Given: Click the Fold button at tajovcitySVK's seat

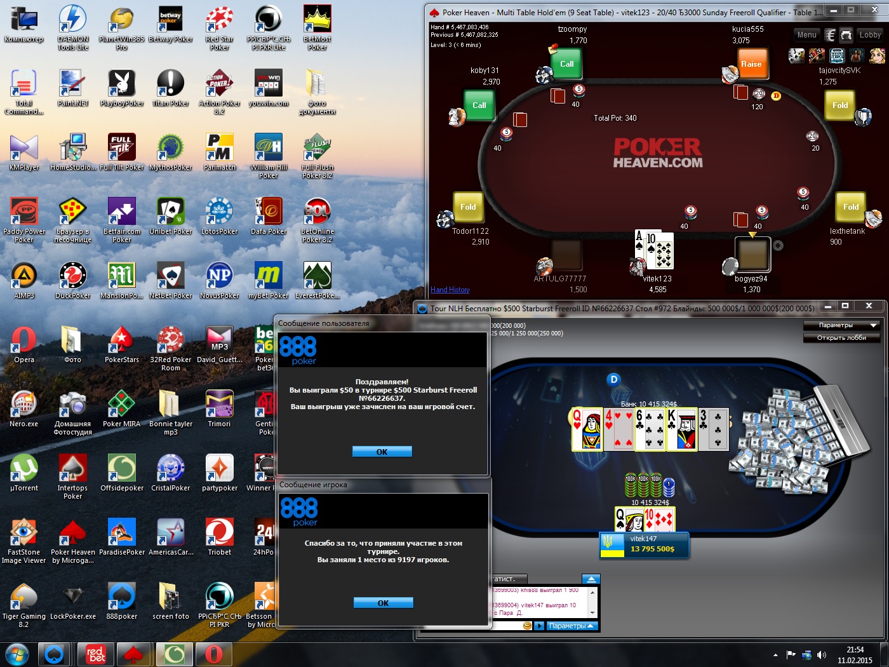Looking at the screenshot, I should 840,105.
